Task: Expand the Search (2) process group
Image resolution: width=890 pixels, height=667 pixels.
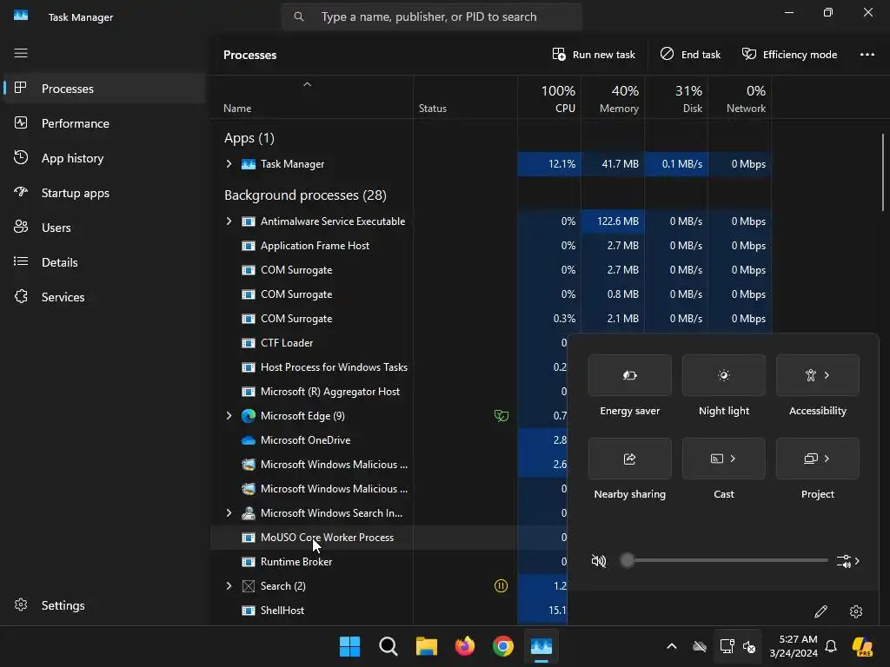Action: pos(229,586)
